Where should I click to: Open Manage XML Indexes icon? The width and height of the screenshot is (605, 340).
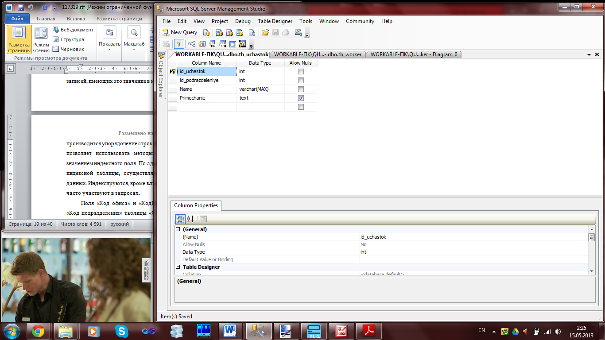pyautogui.click(x=222, y=44)
